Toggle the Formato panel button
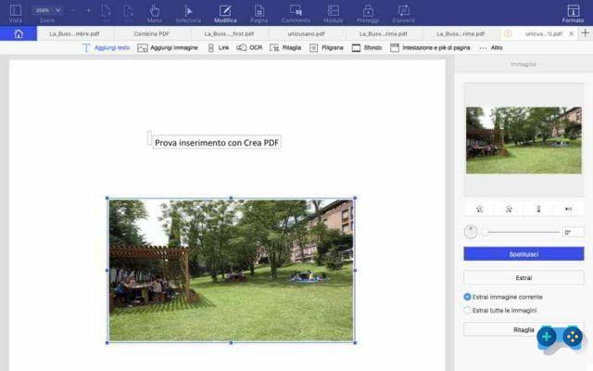The image size is (593, 371). coord(573,13)
